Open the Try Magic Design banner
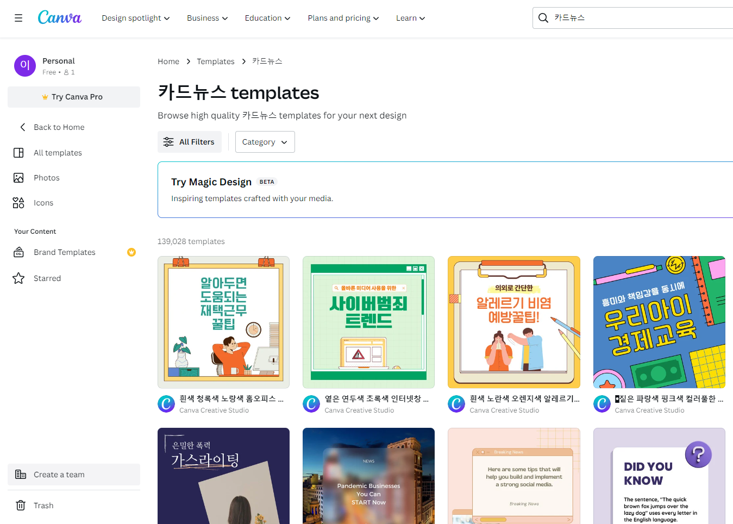Viewport: 733px width, 524px height. (446, 190)
